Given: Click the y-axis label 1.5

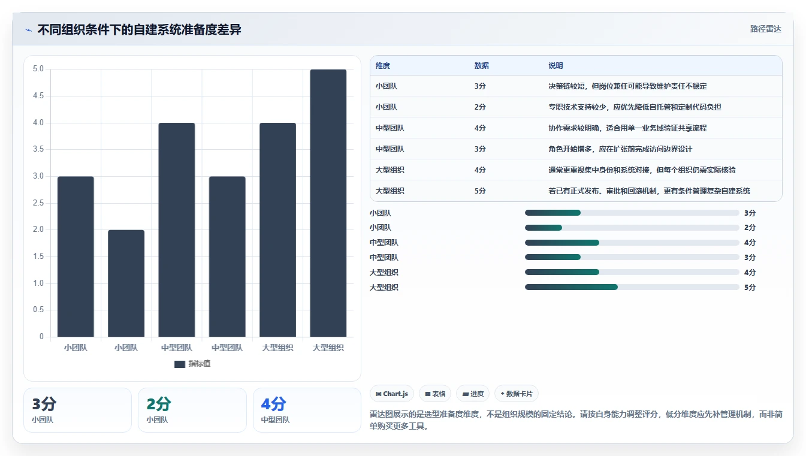Looking at the screenshot, I should coord(38,256).
